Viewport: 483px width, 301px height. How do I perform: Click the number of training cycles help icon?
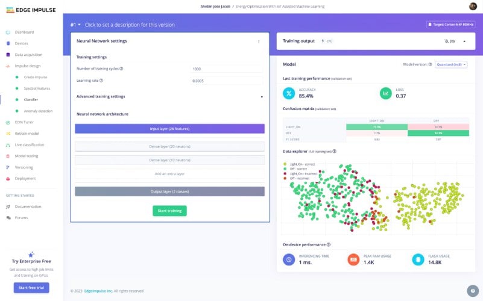coord(122,69)
